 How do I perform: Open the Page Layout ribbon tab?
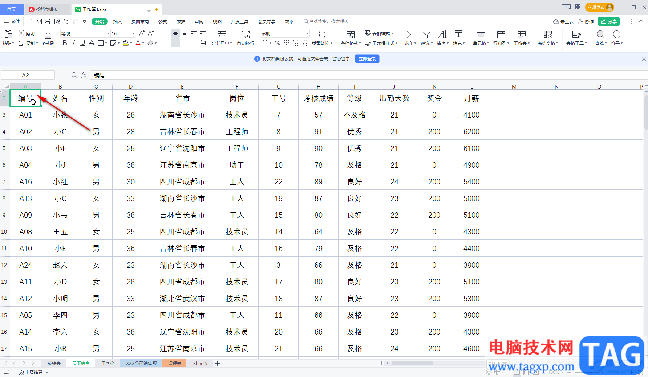(140, 21)
